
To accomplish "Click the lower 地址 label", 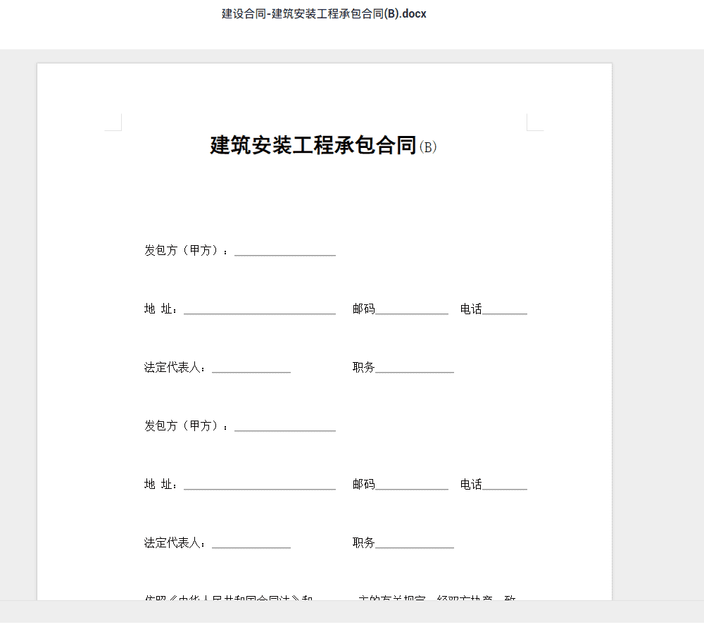I will tap(161, 484).
